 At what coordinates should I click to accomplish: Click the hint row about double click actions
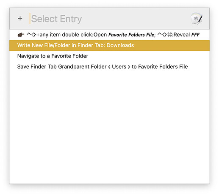[109, 35]
